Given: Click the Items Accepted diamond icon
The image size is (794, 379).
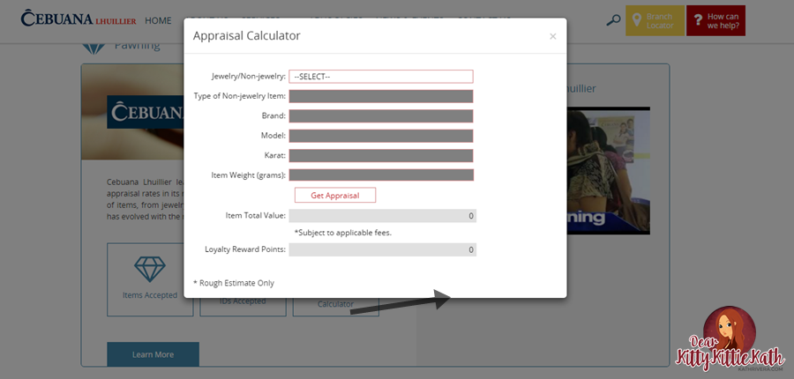Looking at the screenshot, I should pos(150,269).
